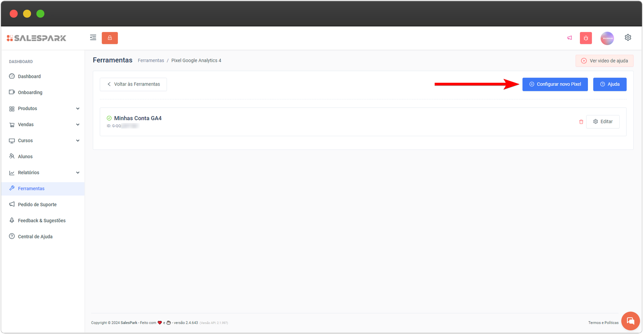Click Configurar novo Pixel button
Viewport: 643px width, 334px height.
555,84
